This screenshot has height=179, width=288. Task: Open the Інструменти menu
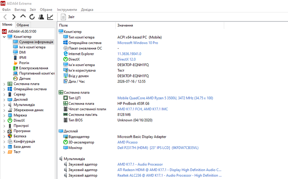[x=67, y=10]
